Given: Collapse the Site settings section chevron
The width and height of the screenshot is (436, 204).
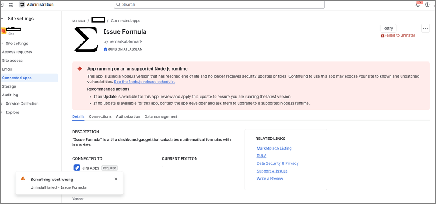Looking at the screenshot, I should [2, 44].
